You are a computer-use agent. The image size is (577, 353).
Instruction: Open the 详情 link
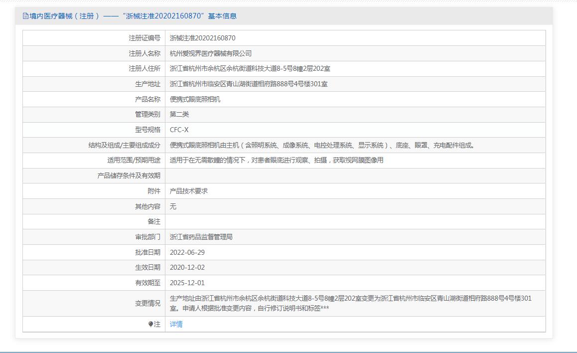(176, 324)
